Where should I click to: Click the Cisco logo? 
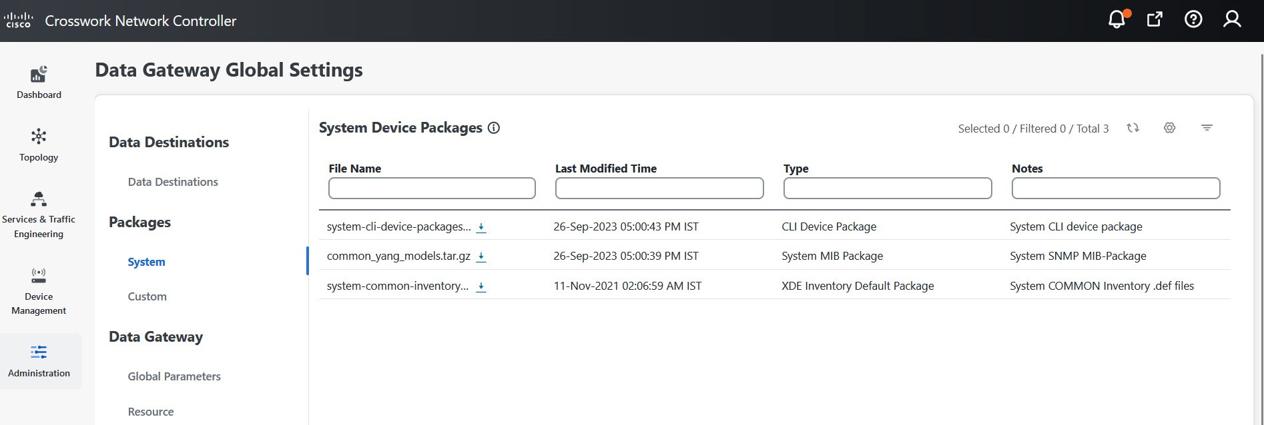click(x=19, y=20)
